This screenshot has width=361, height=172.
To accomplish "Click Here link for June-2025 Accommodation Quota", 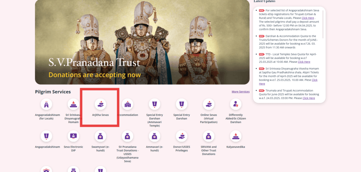I will (309, 98).
